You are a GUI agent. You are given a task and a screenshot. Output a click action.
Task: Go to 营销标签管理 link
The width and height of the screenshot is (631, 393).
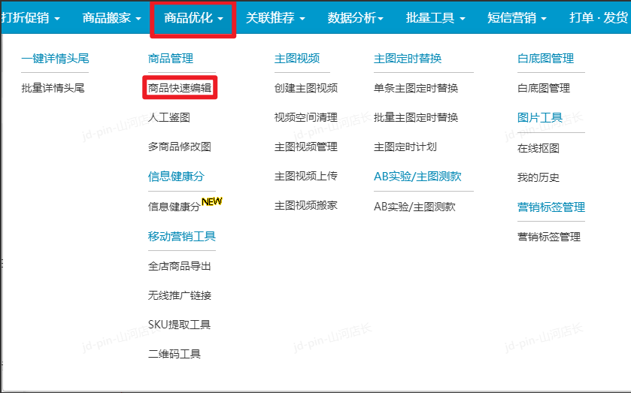click(x=549, y=237)
